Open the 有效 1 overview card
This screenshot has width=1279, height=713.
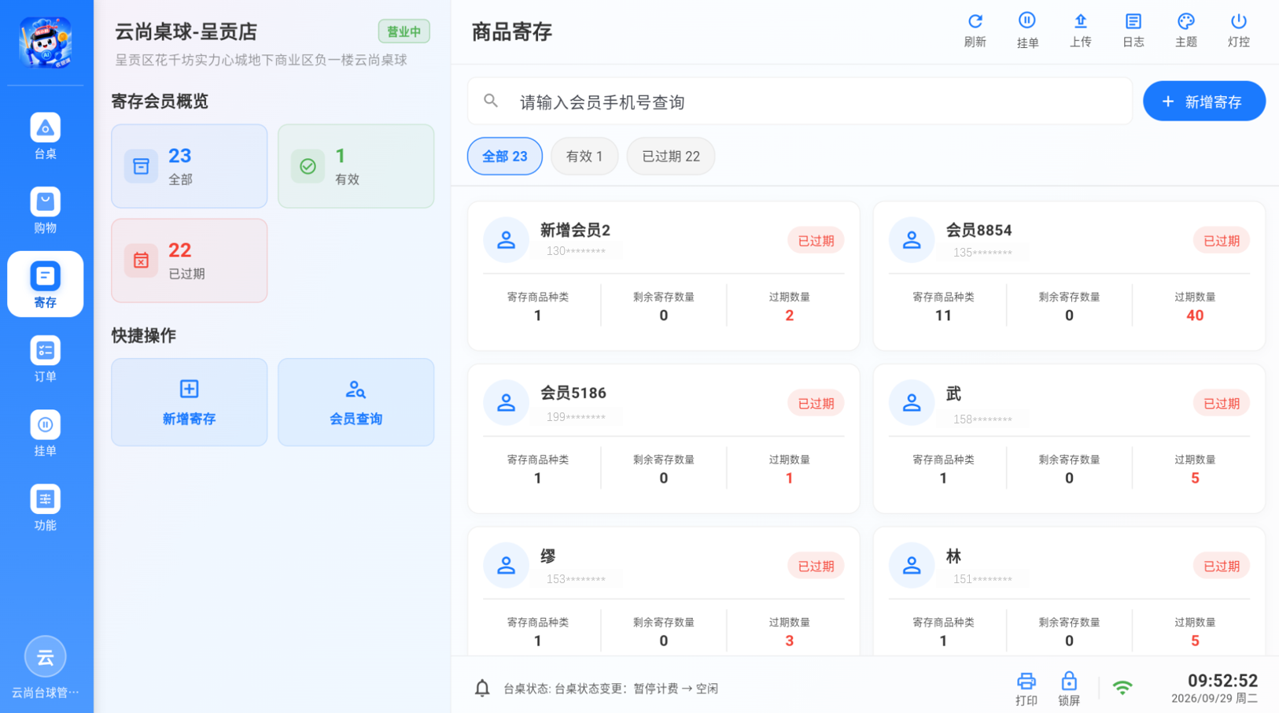(356, 166)
